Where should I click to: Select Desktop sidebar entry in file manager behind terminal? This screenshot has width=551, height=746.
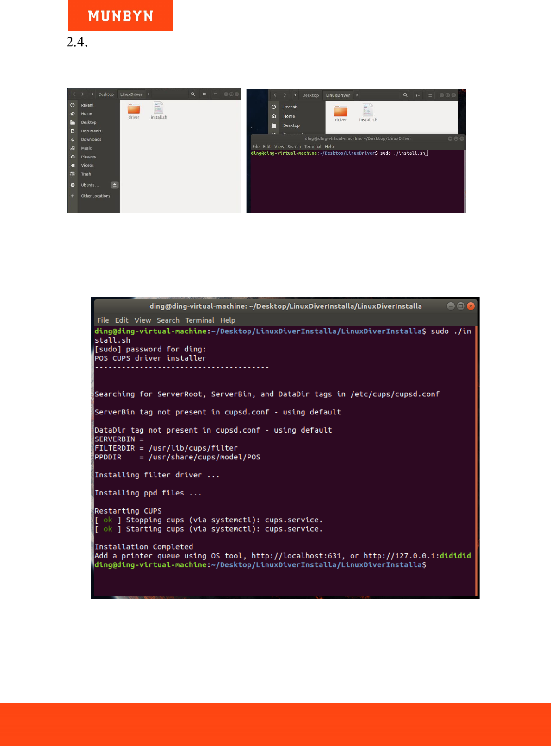(291, 125)
